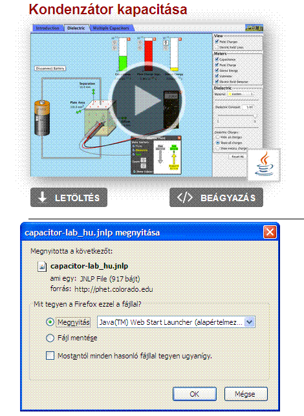Viewport: 304px width, 416px height.
Task: Select the Megnyitás radio button
Action: 50,322
